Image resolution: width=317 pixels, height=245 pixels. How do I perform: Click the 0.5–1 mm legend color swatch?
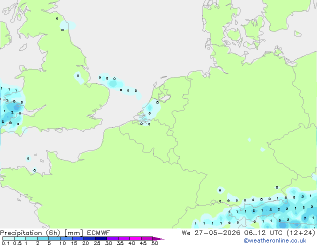[20, 238]
